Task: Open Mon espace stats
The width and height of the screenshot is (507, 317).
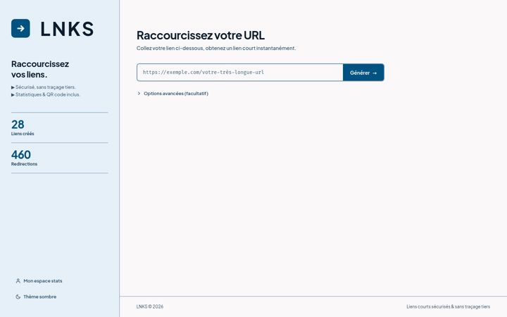Action: (39, 281)
